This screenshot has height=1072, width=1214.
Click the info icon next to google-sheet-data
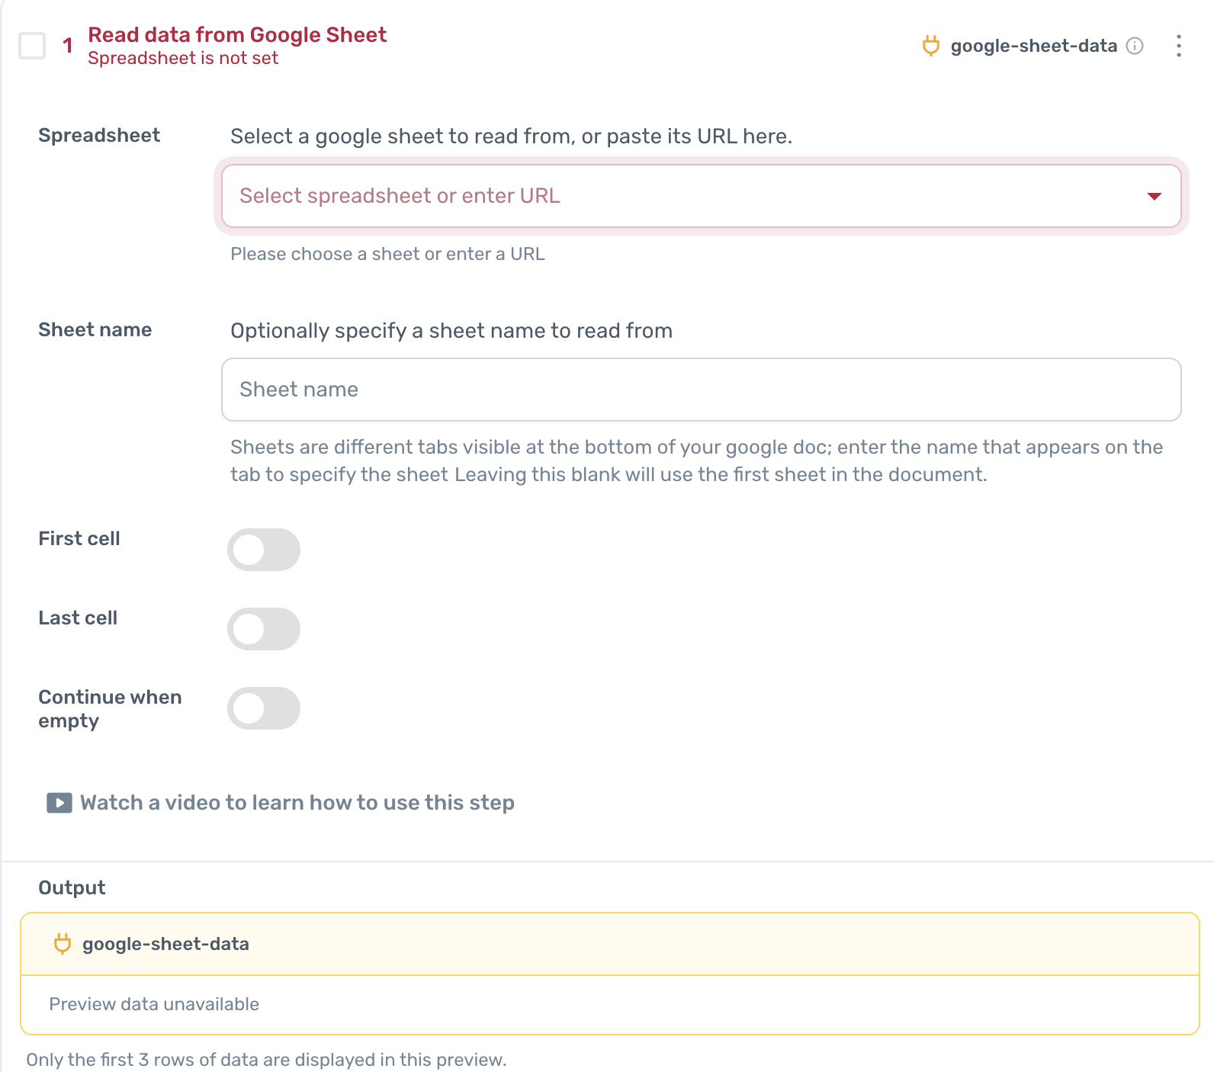pyautogui.click(x=1135, y=46)
